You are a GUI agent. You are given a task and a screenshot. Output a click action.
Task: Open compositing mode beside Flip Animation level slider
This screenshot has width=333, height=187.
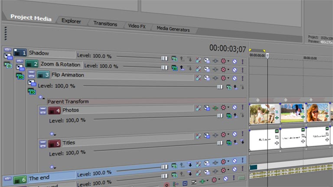(x=229, y=87)
